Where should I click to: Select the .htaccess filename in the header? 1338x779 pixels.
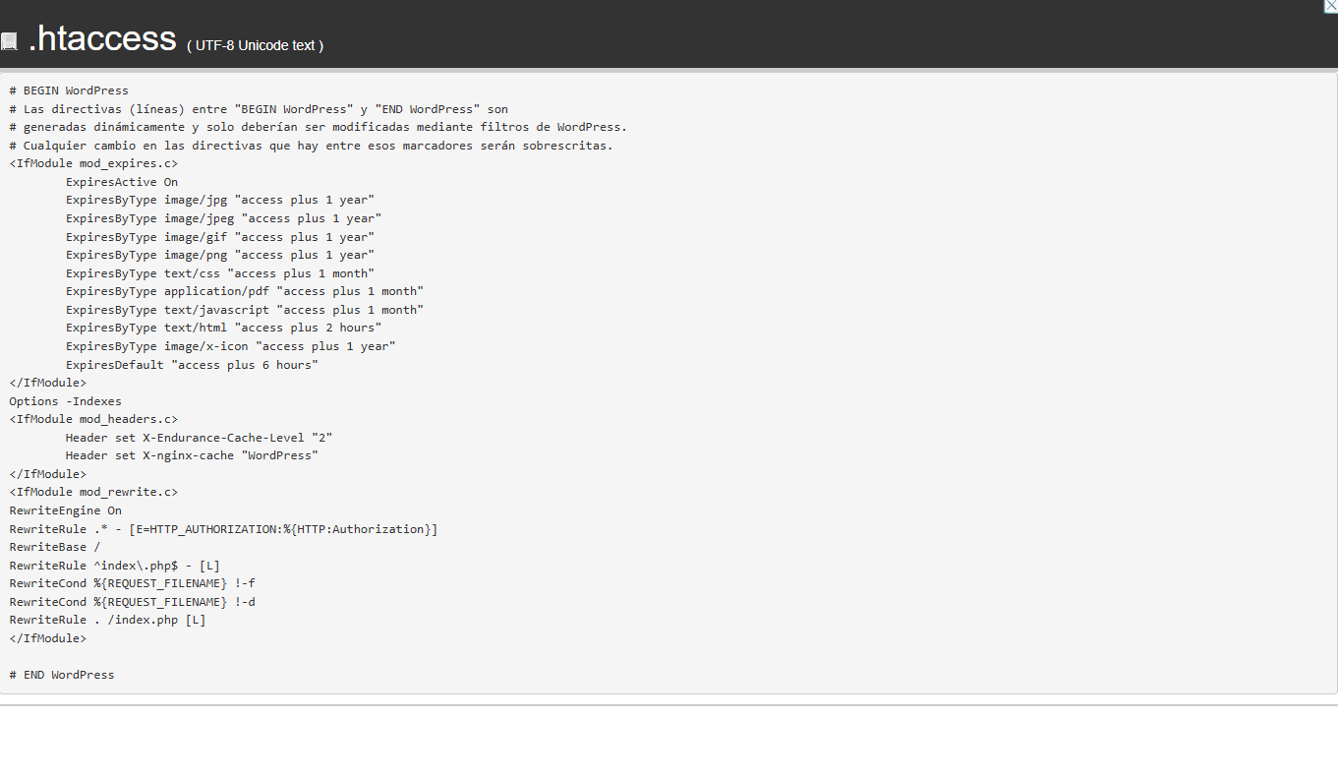(101, 38)
